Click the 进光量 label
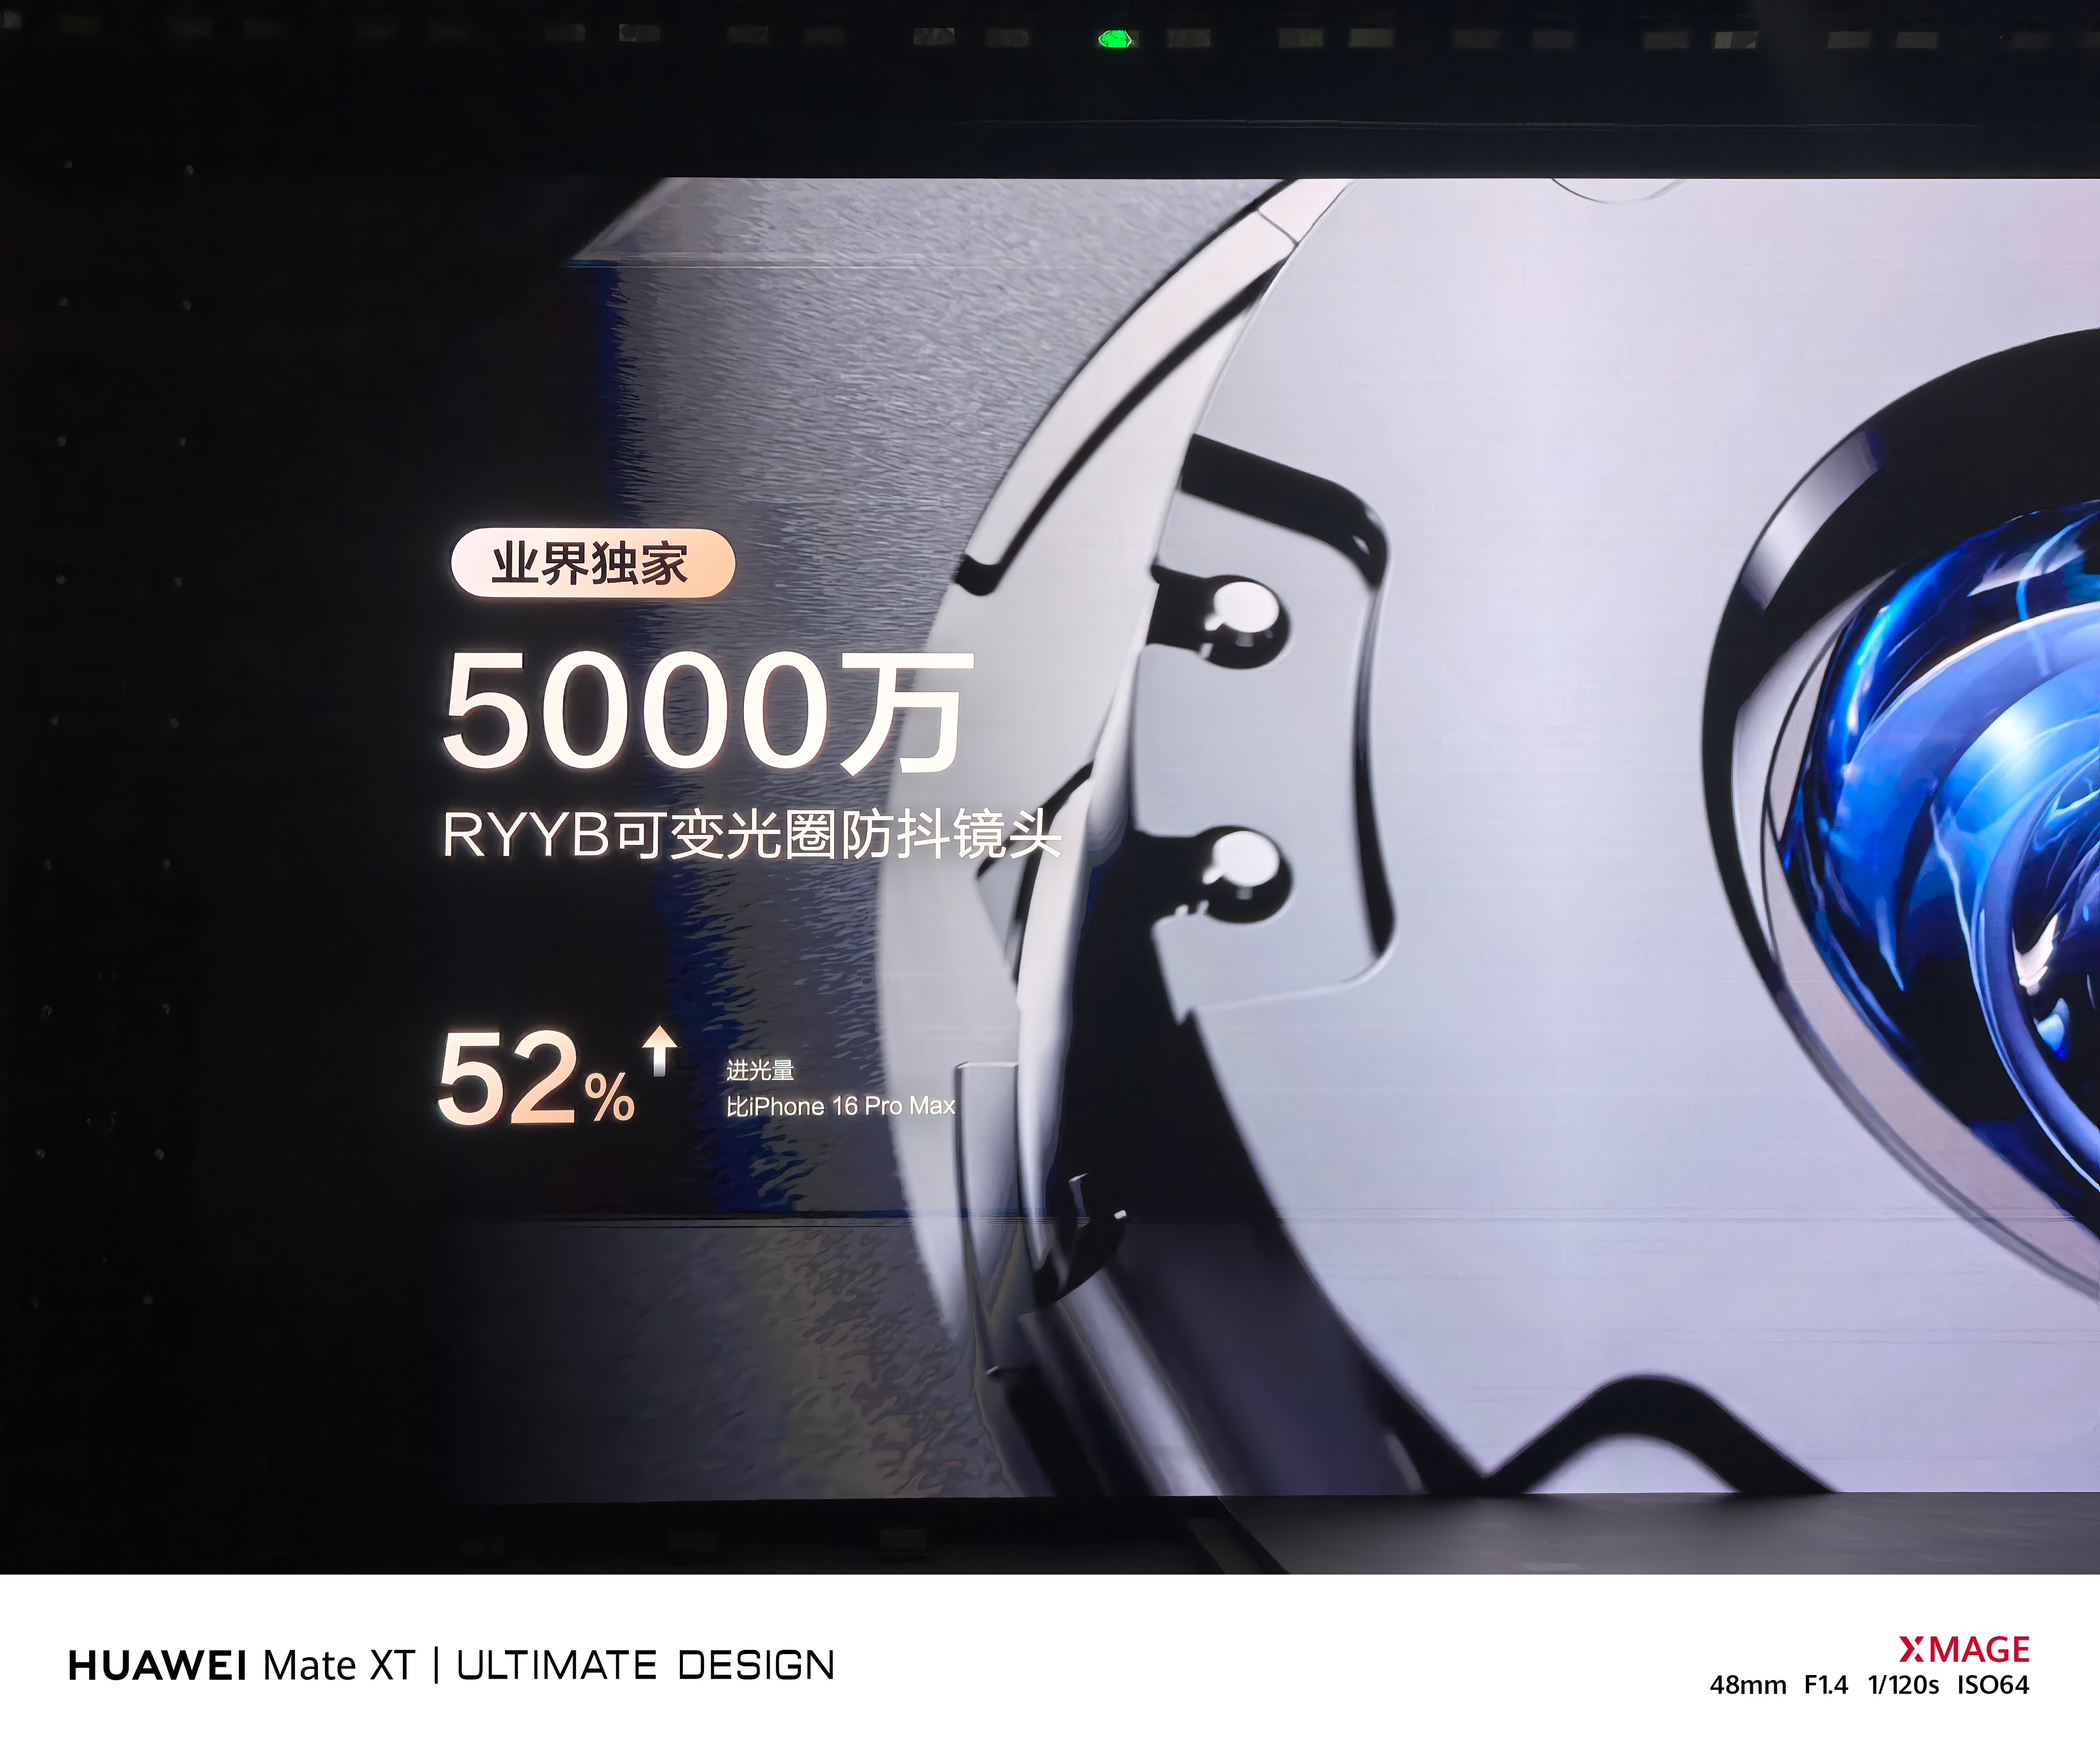The width and height of the screenshot is (2100, 1755). point(760,1070)
